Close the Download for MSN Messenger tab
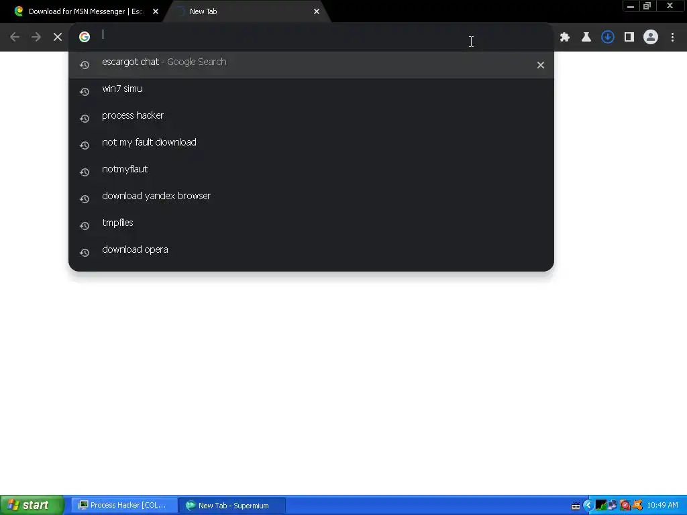 click(156, 12)
